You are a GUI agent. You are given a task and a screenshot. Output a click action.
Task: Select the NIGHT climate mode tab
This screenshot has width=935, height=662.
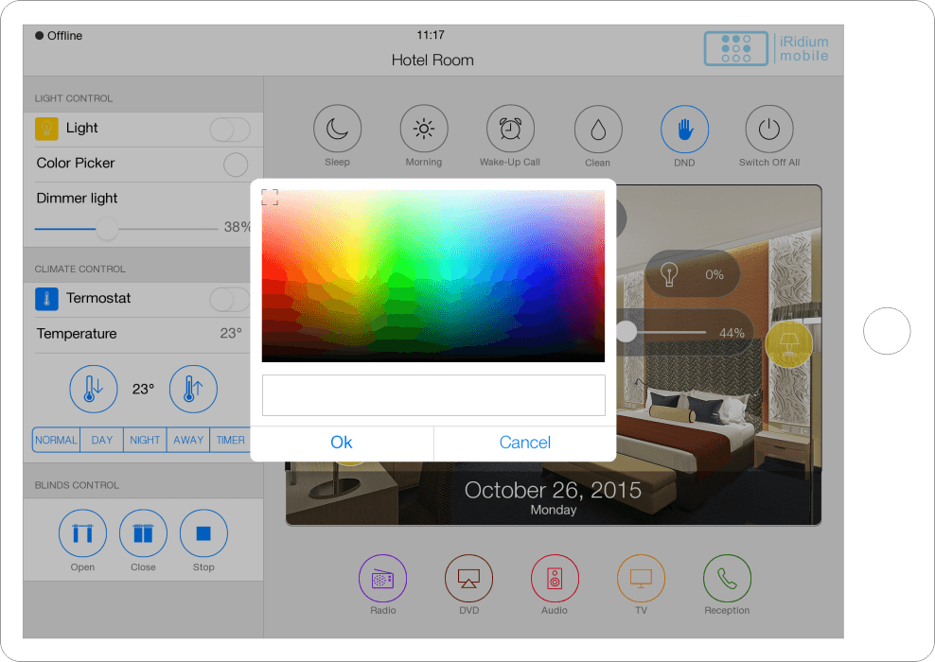[x=145, y=440]
